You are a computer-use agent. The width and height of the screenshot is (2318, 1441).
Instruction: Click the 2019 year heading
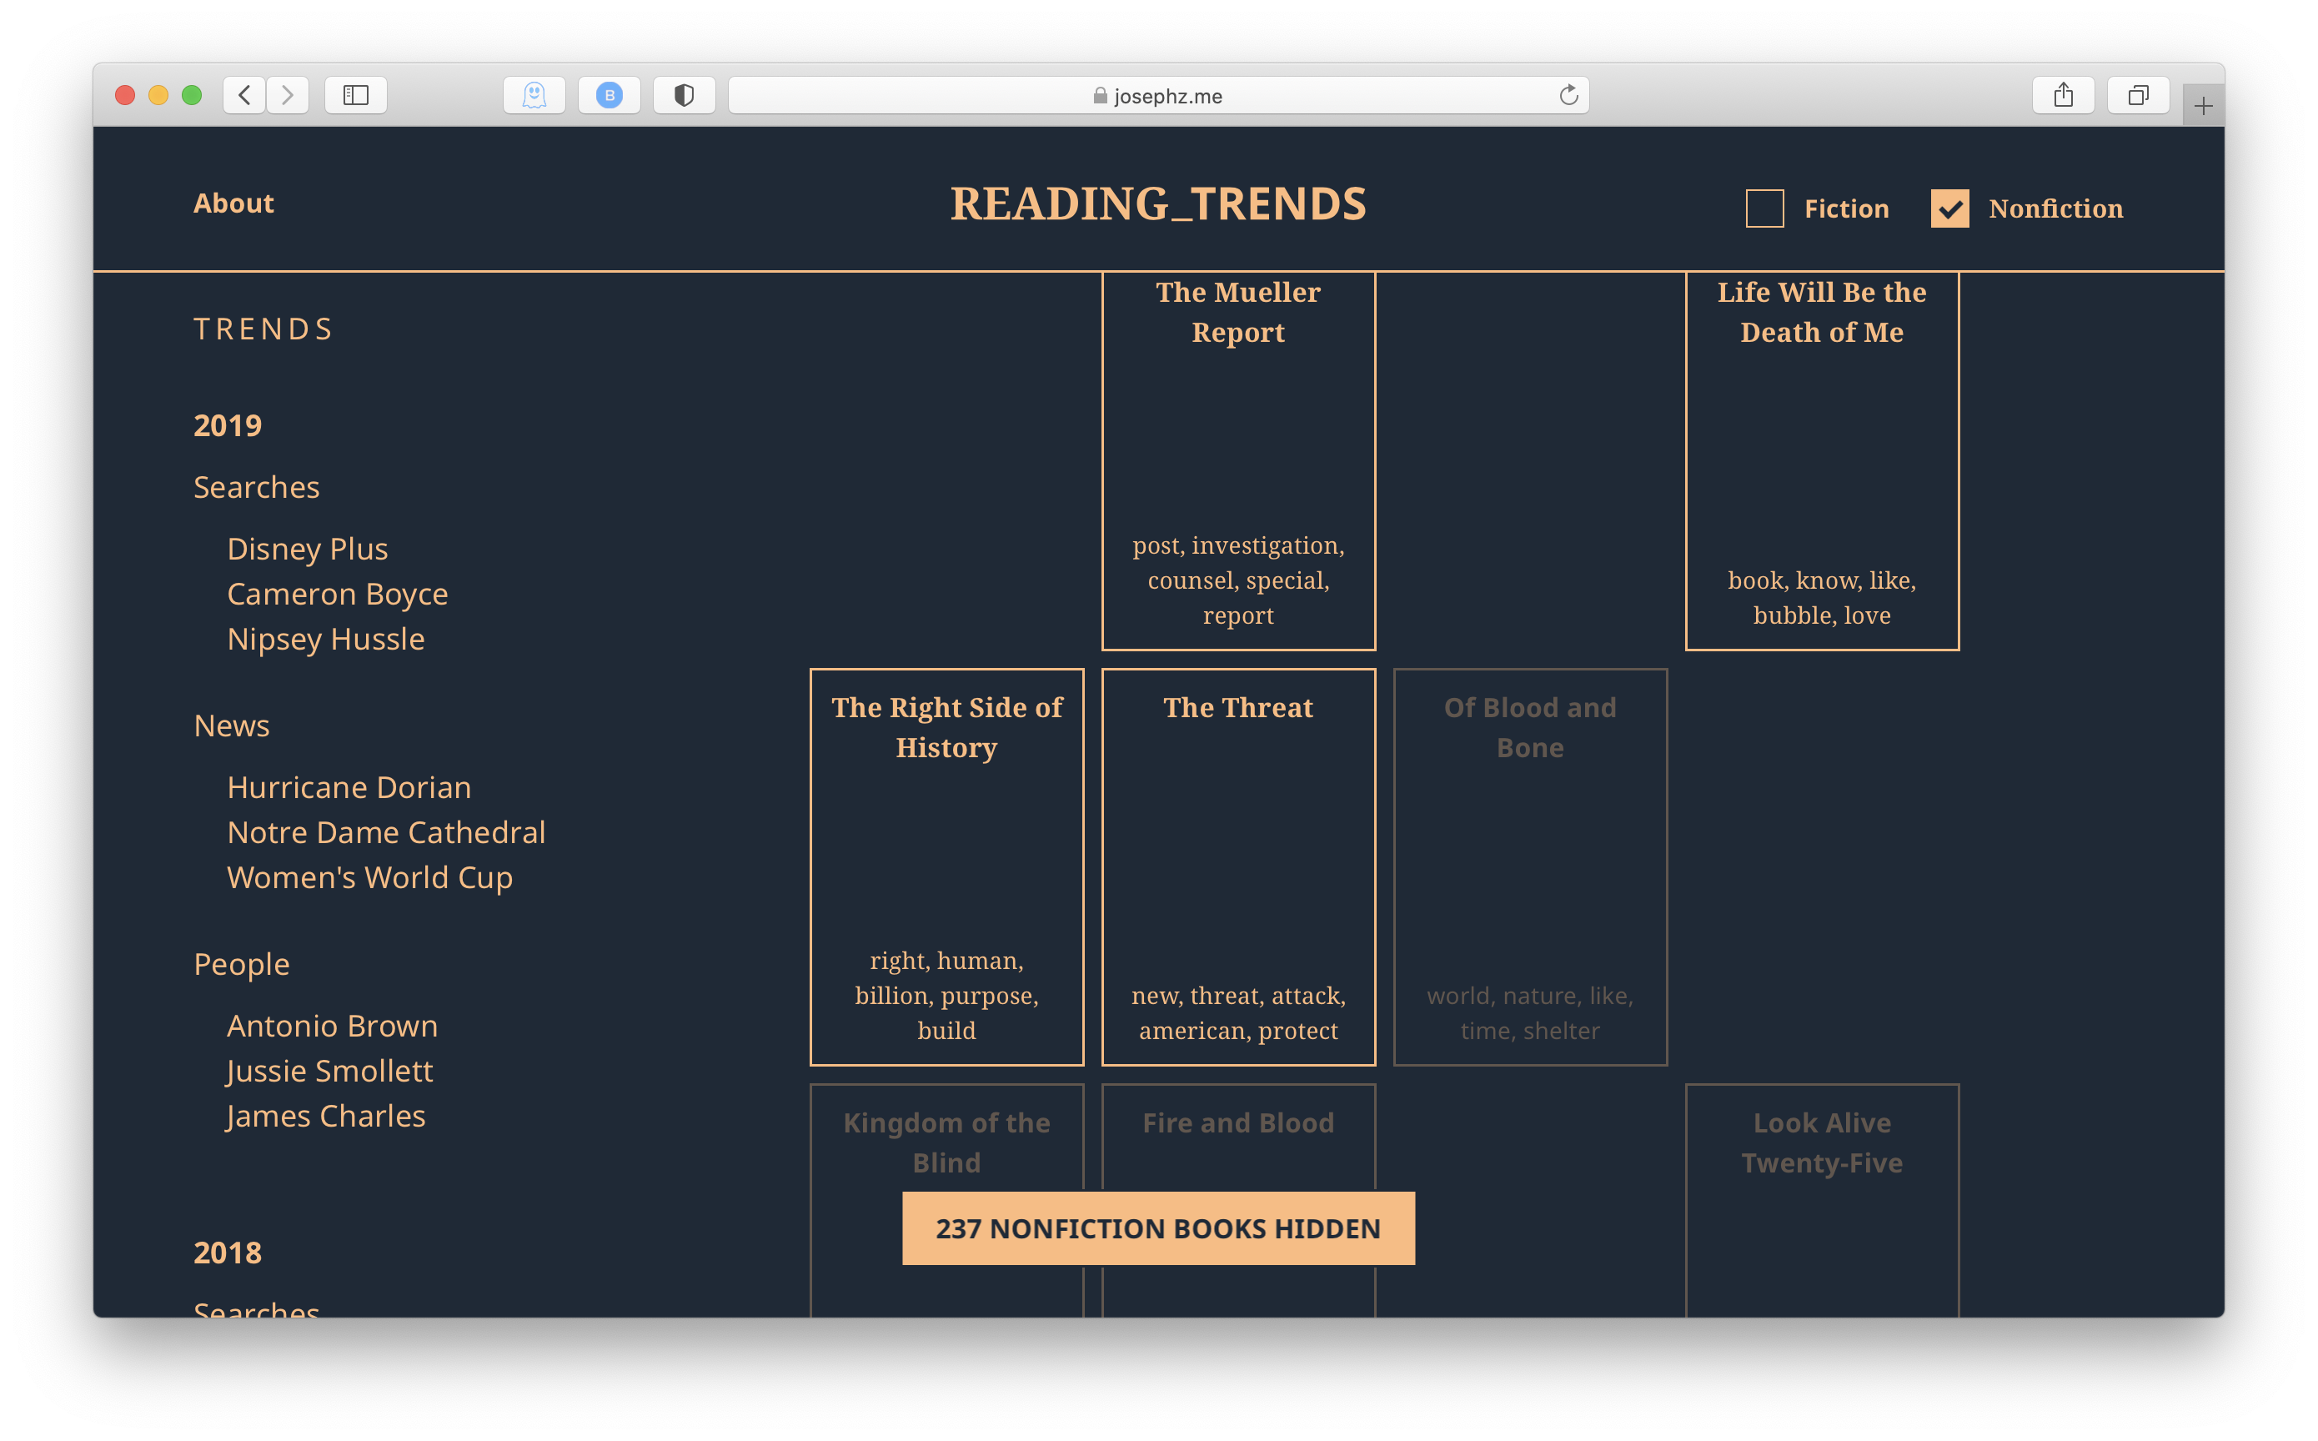(228, 425)
